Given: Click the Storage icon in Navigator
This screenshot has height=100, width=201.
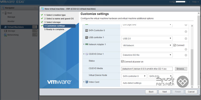Looking at the screenshot, I should click(x=5, y=31).
